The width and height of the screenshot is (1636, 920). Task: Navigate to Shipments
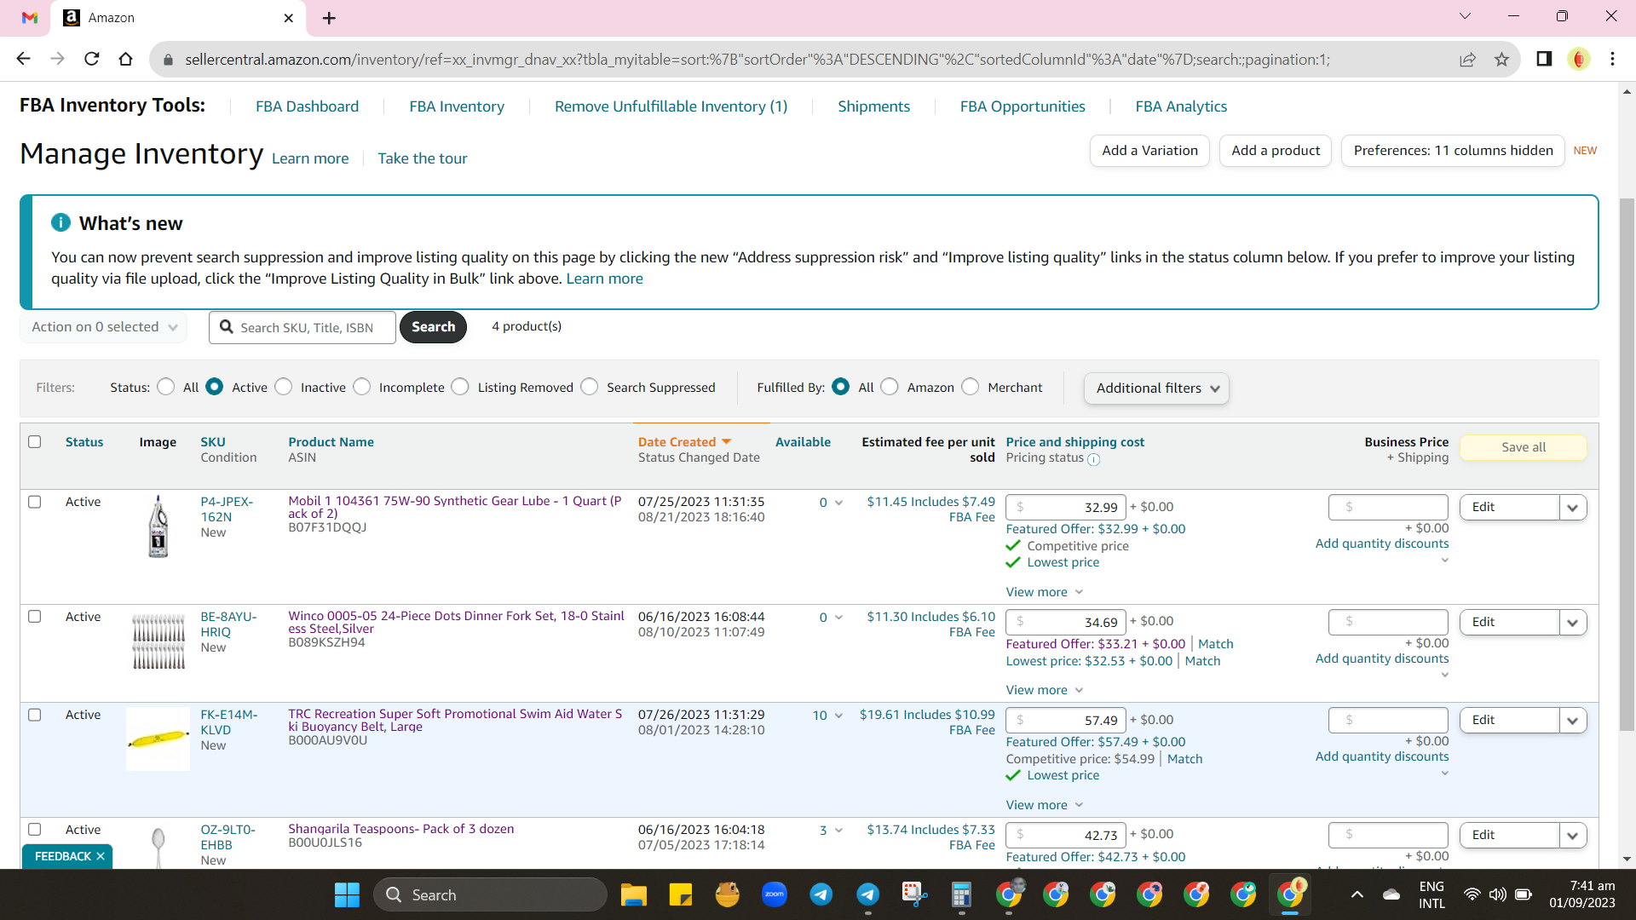[873, 106]
